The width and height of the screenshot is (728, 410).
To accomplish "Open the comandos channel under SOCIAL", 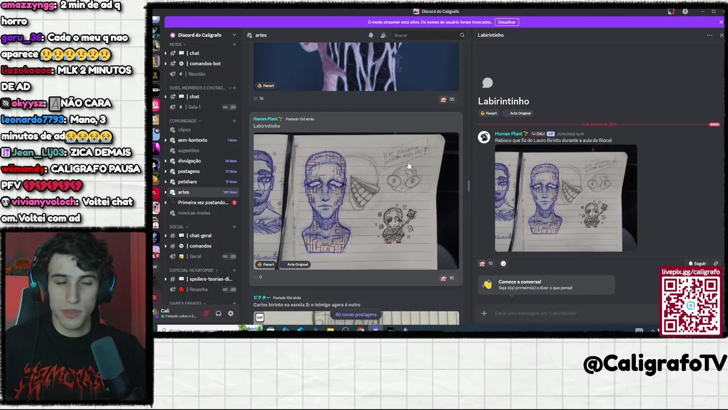I will tap(202, 246).
